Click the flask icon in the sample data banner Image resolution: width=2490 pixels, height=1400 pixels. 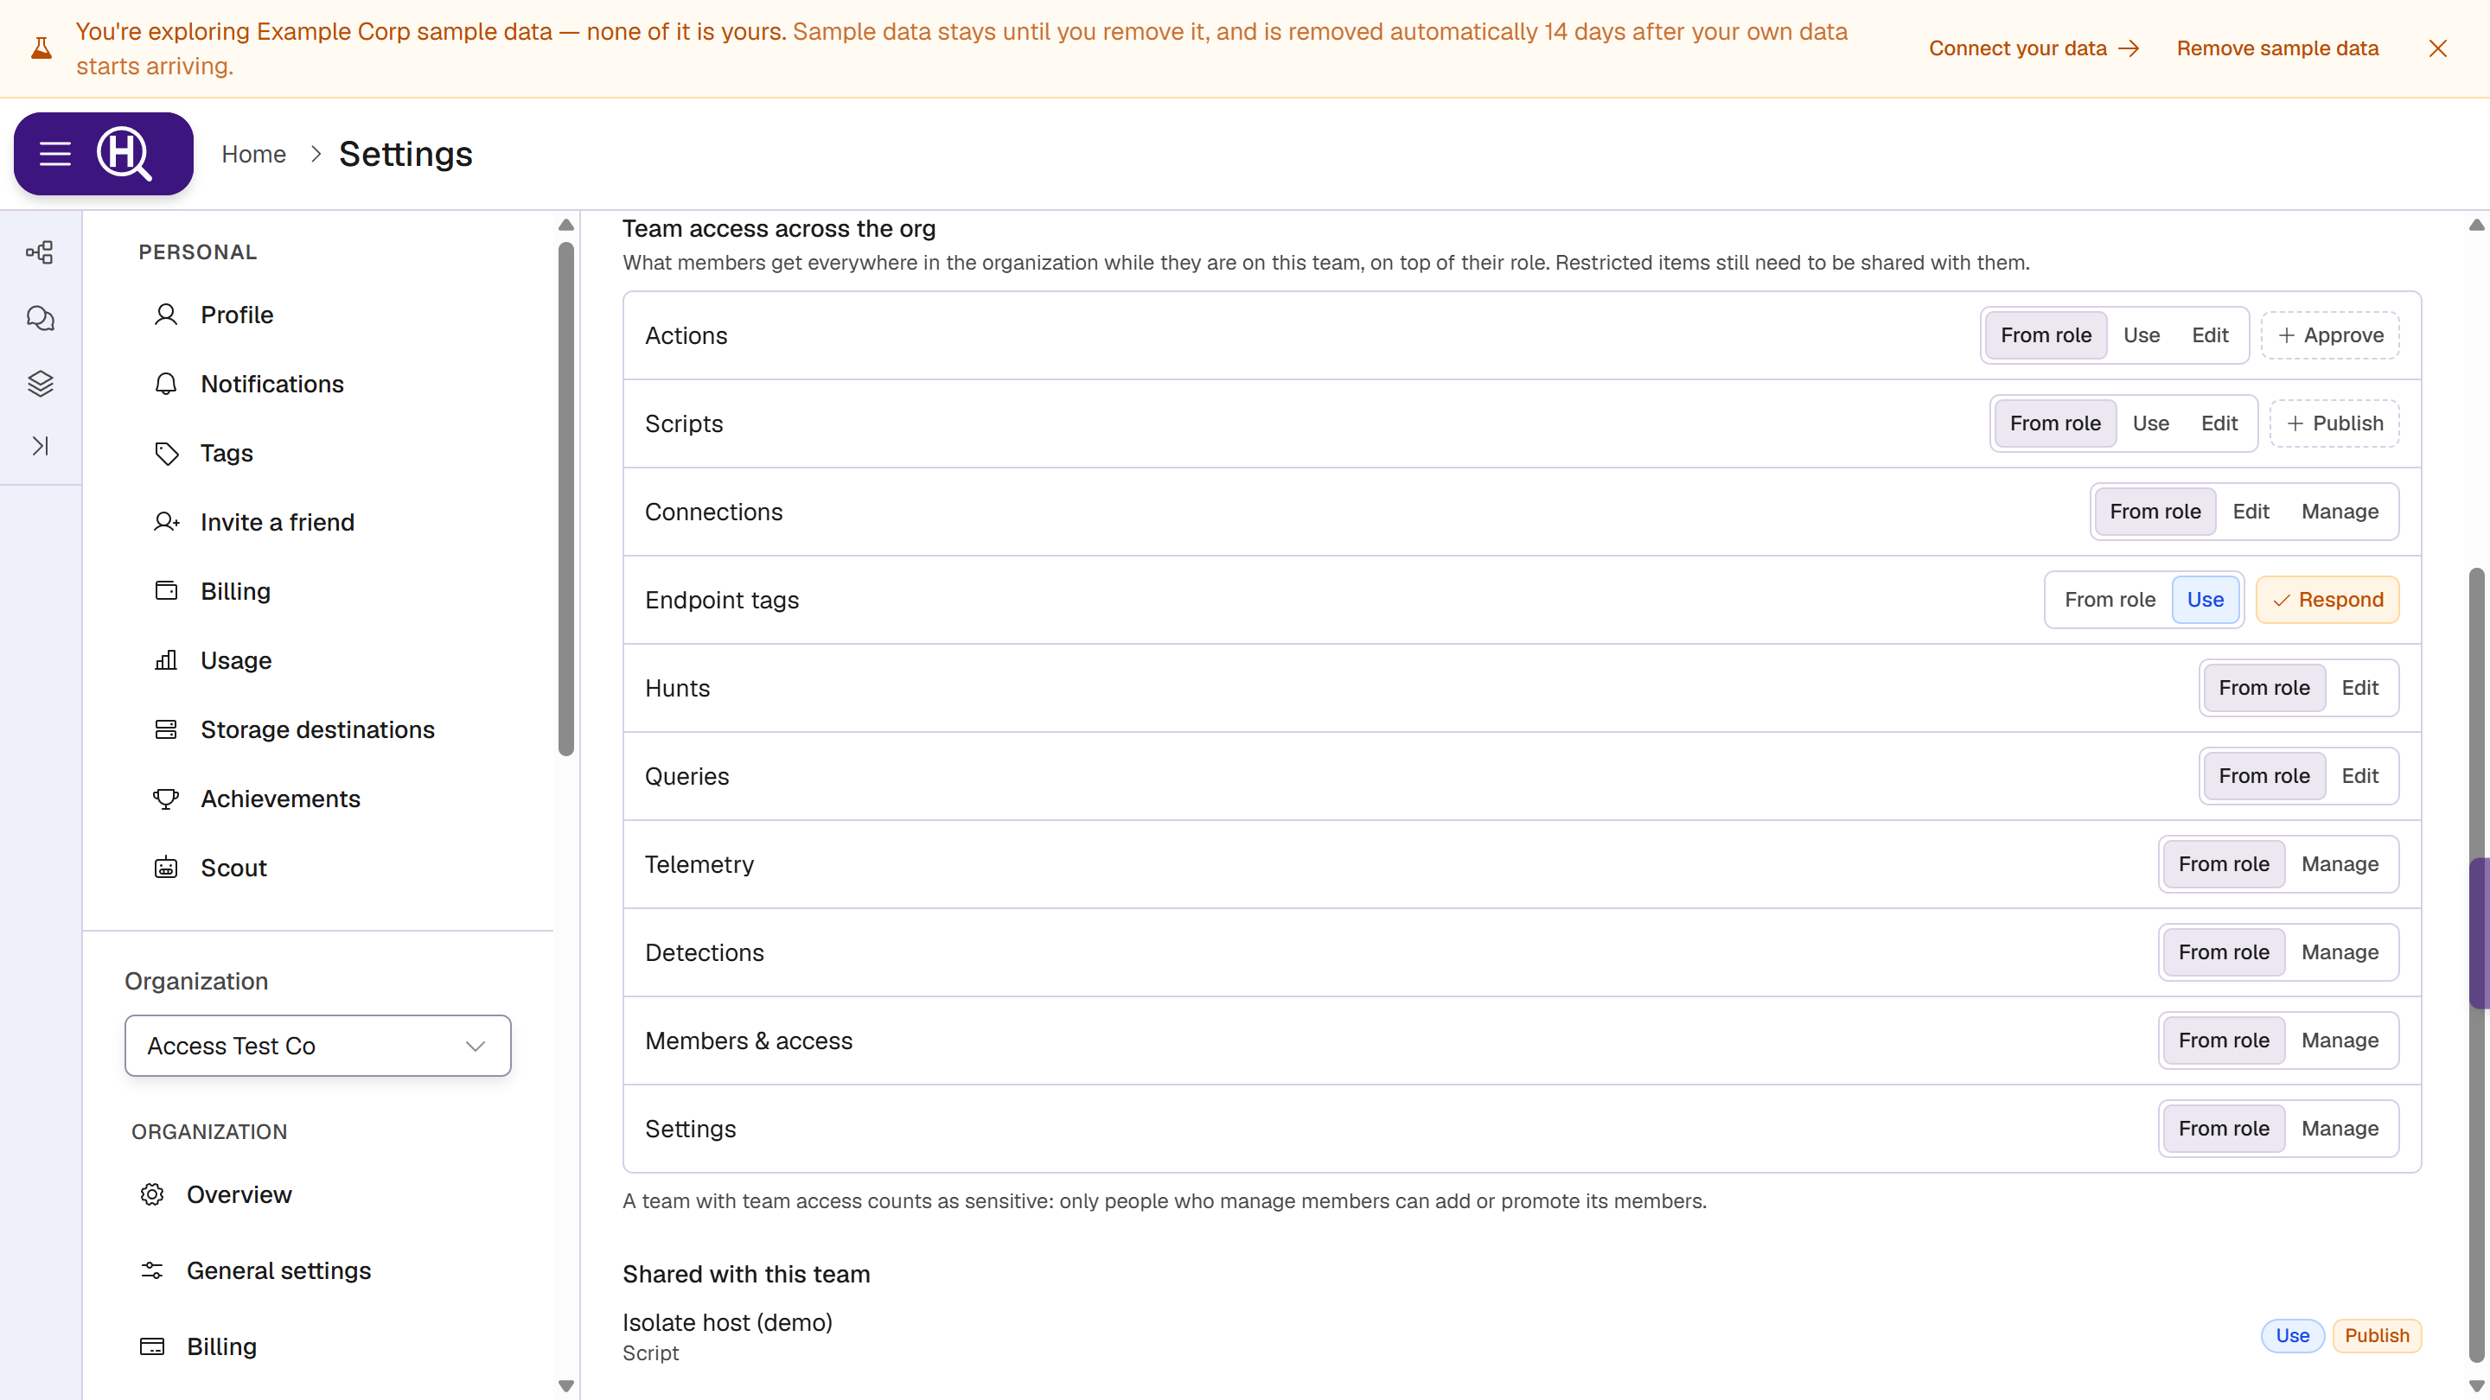pos(41,48)
